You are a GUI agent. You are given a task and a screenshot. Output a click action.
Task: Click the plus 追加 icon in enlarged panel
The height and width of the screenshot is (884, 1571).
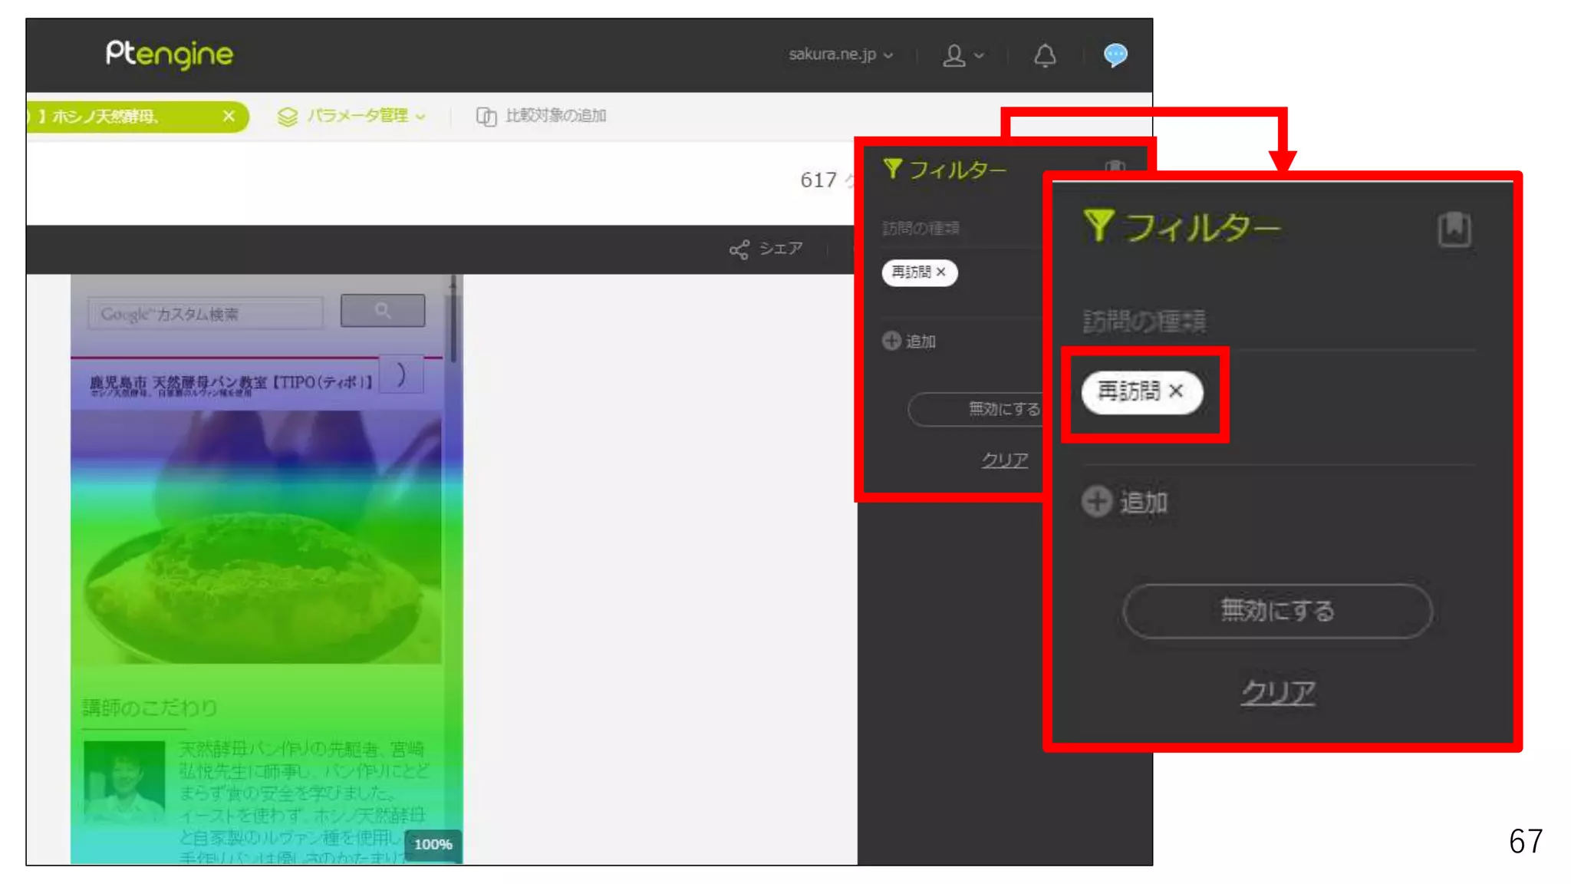click(x=1097, y=502)
